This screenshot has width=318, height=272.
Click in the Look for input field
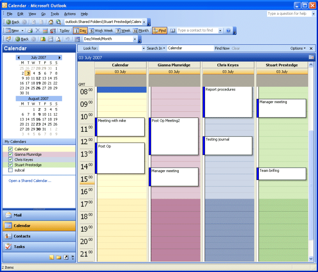(x=121, y=48)
